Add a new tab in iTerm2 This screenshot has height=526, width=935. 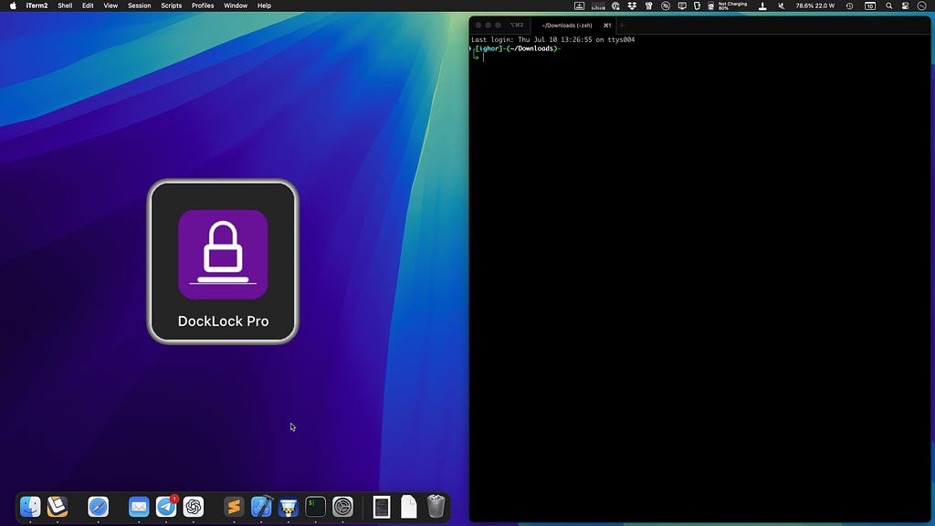[622, 25]
